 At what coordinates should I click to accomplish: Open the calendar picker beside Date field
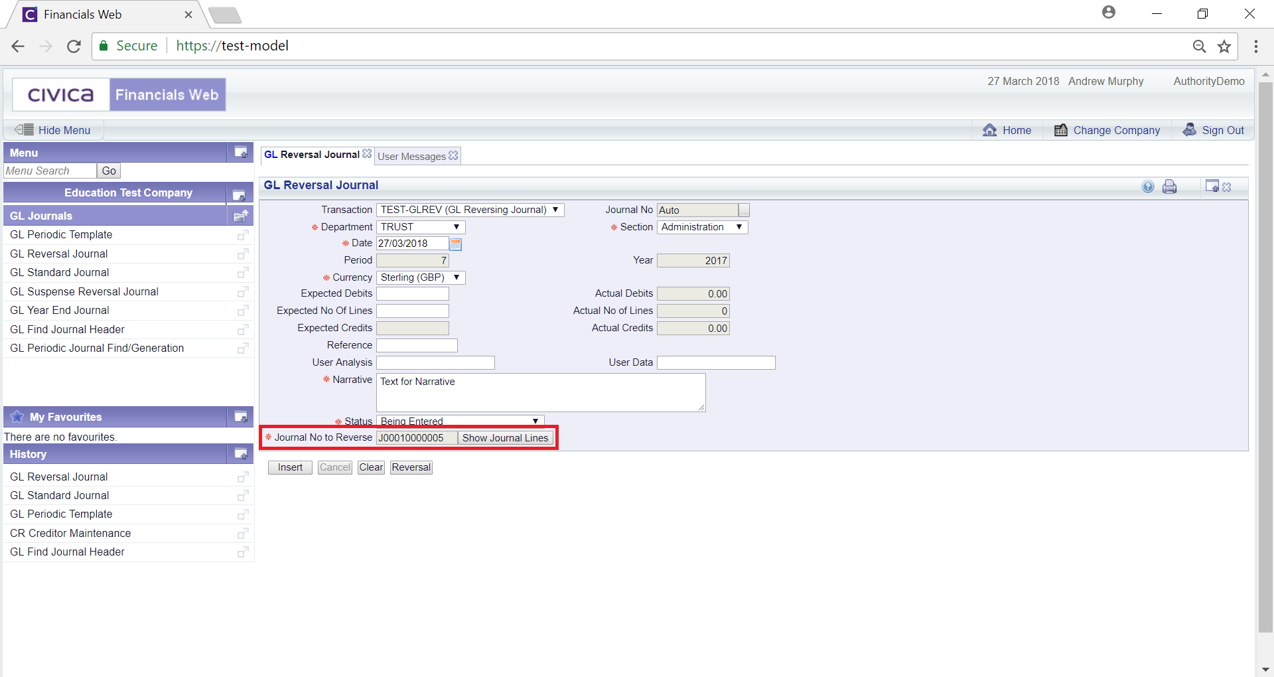pyautogui.click(x=456, y=244)
